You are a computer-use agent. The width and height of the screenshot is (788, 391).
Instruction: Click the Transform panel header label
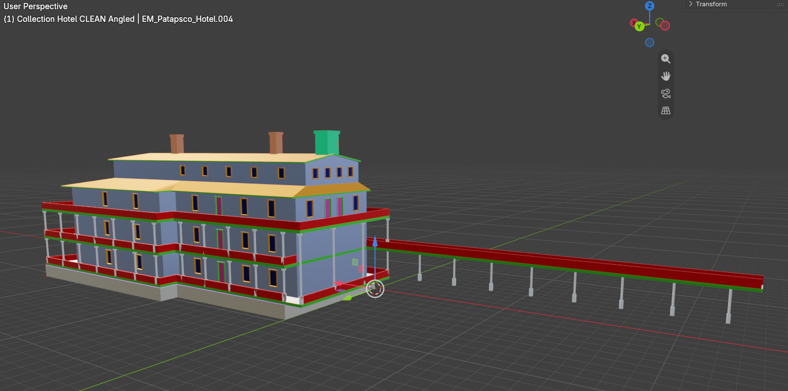[711, 4]
